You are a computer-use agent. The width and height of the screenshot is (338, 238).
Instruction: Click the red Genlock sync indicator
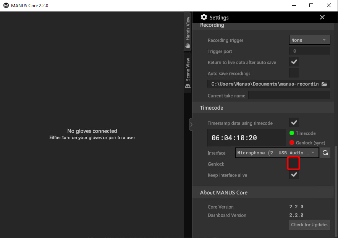pyautogui.click(x=291, y=142)
